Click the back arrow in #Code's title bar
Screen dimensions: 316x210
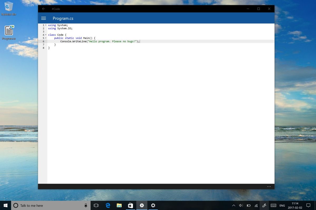[x=43, y=9]
